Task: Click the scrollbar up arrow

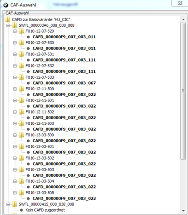Action: (183, 19)
